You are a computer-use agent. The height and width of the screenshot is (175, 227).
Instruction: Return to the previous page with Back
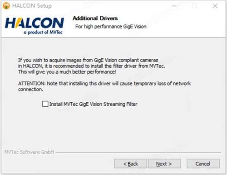click(x=130, y=164)
